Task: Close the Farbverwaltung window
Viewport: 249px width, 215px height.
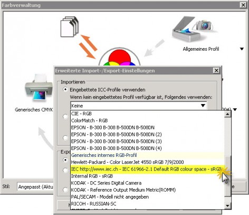Action: (243, 5)
